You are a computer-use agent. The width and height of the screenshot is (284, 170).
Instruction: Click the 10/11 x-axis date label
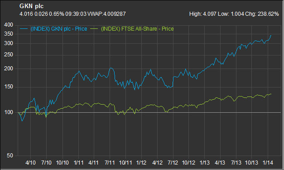(x=125, y=163)
